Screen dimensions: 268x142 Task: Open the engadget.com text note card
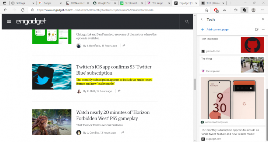pos(232,134)
